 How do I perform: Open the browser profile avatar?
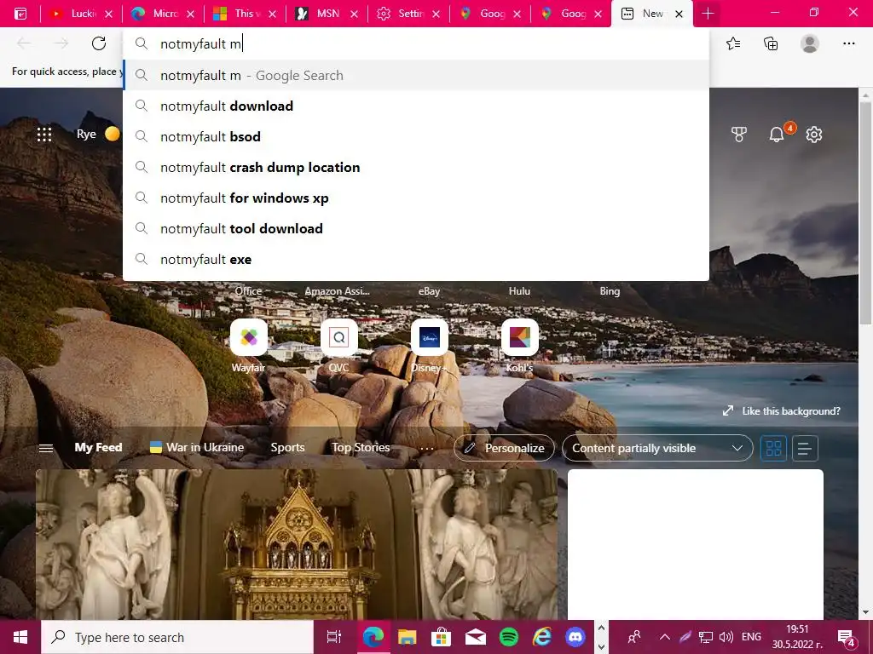point(810,43)
